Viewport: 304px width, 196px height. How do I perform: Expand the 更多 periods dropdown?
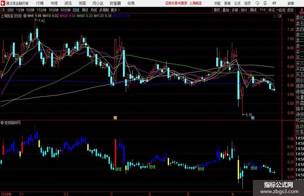115,10
